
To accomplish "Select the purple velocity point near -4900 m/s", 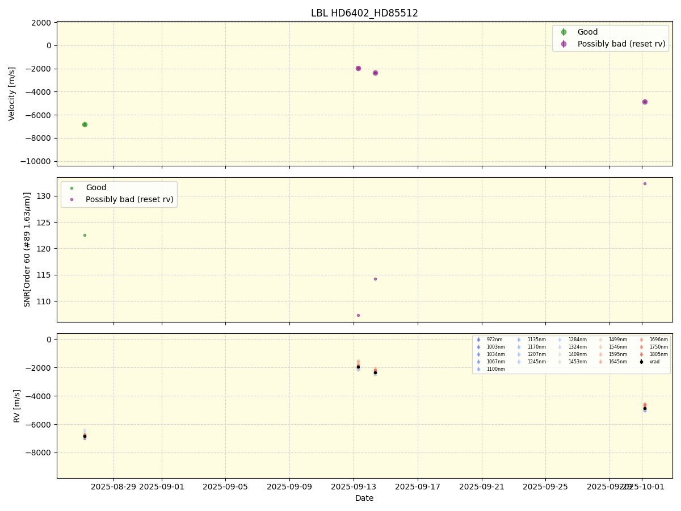I will click(645, 102).
